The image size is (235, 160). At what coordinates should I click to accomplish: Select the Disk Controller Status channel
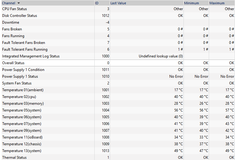click(x=118, y=16)
